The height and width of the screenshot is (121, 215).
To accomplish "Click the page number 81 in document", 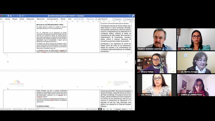I will 126,62.
